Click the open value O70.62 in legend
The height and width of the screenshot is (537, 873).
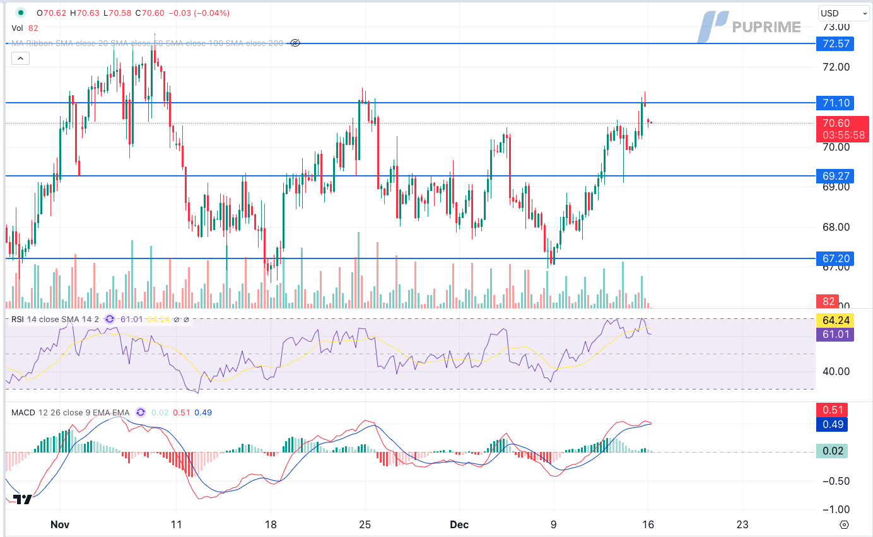50,13
